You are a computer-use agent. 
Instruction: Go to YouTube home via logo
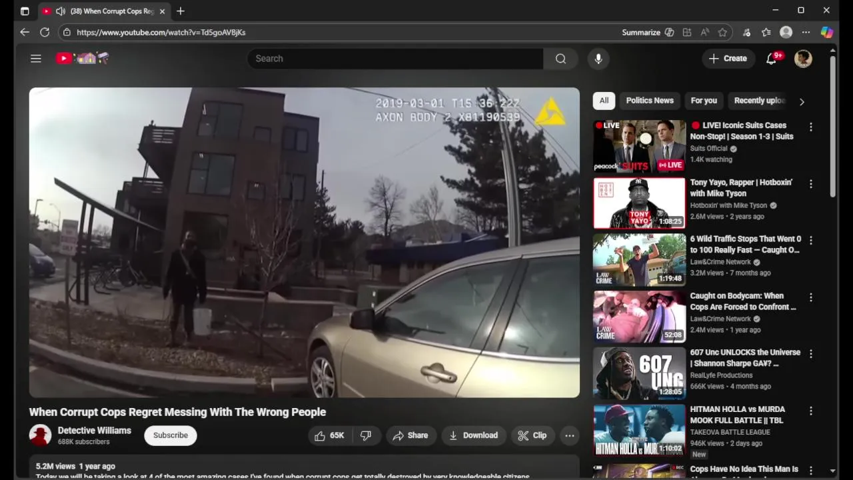click(82, 59)
